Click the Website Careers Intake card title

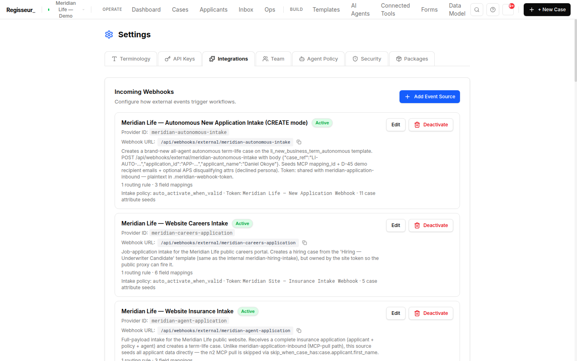pos(175,223)
